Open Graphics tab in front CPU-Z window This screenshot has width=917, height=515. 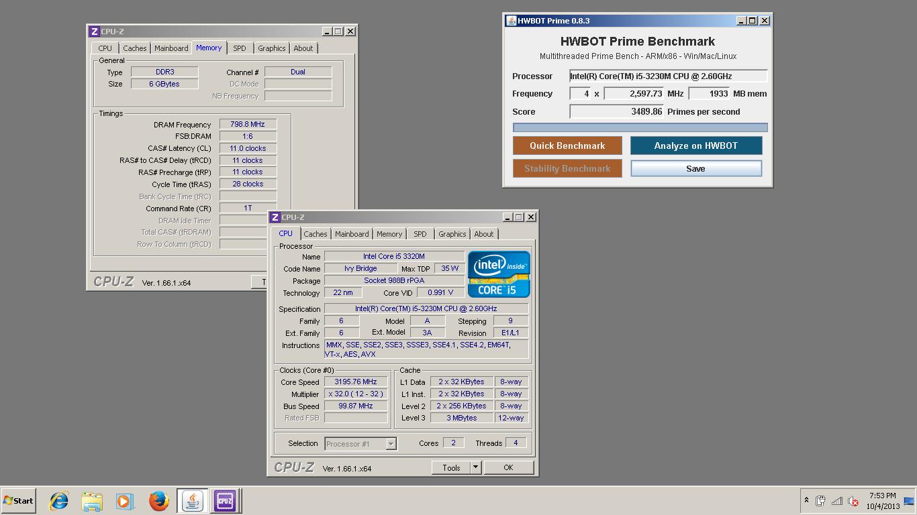pyautogui.click(x=452, y=234)
